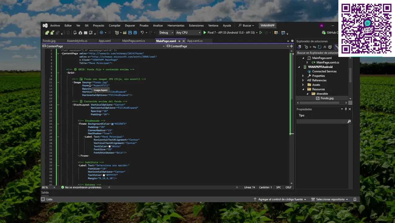Click pending changes filter clock icon
The height and width of the screenshot is (223, 395).
tap(306, 47)
